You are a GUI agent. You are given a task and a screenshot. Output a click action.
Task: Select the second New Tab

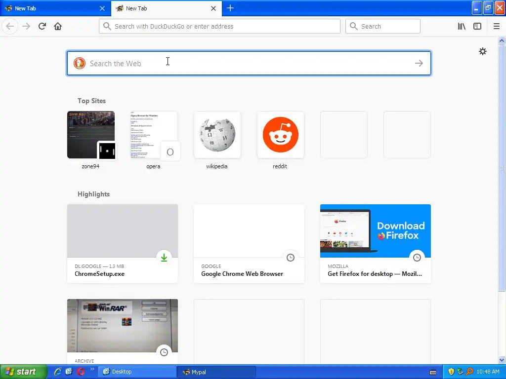point(166,8)
